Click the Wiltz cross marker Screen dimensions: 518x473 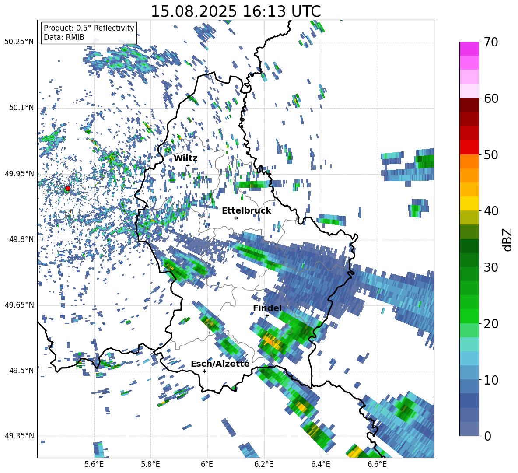188,165
